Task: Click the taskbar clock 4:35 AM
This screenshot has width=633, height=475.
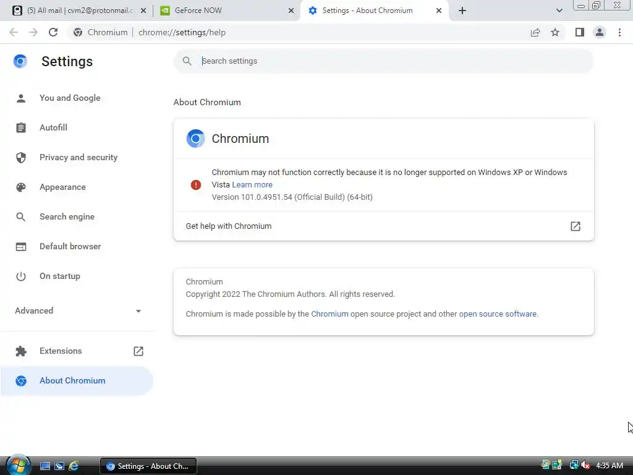Action: coord(609,465)
